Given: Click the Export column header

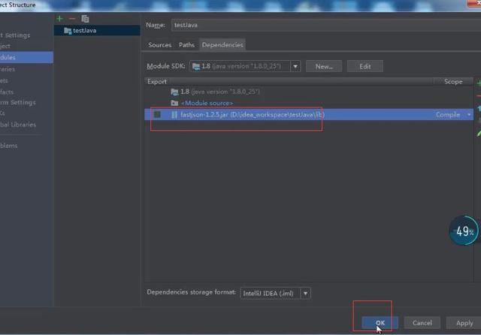Looking at the screenshot, I should point(157,82).
